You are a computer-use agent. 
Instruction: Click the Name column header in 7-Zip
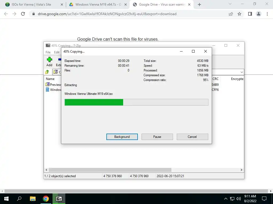pyautogui.click(x=50, y=79)
